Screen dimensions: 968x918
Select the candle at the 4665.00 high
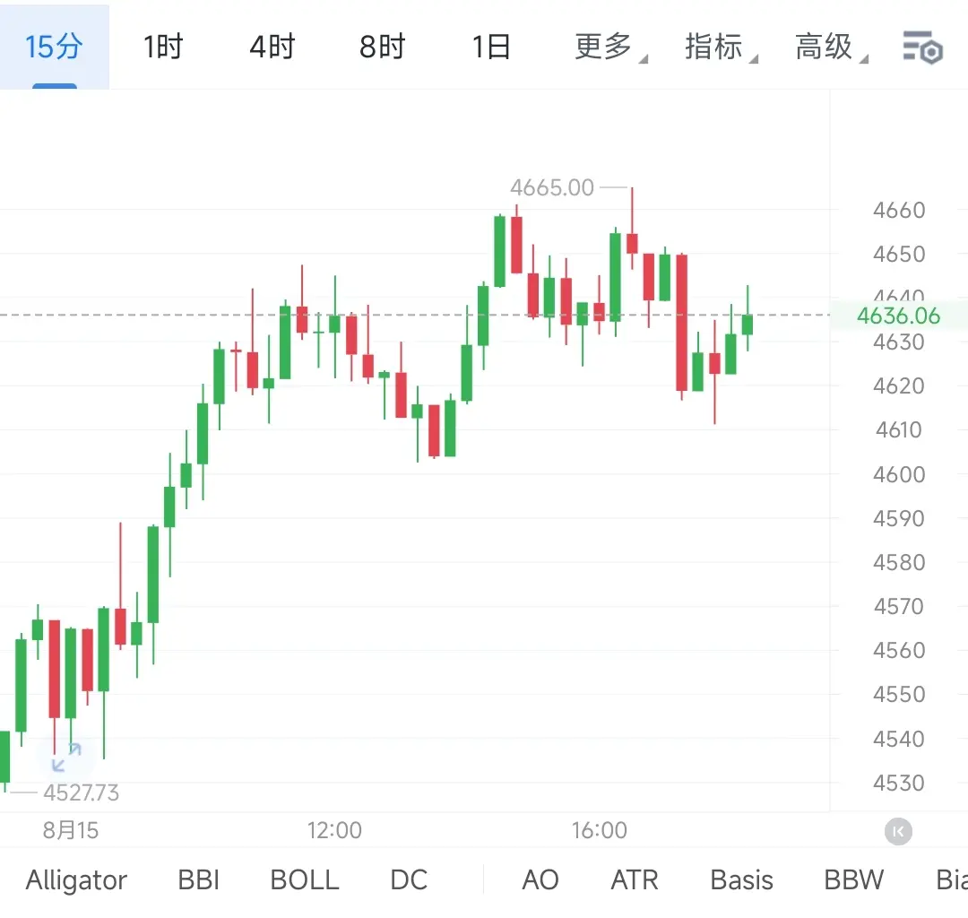click(632, 243)
